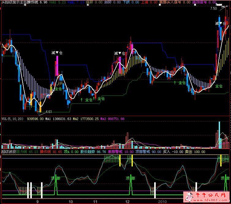Viewport: 231px width, 204px height.
Task: Click month 10 on the time axis
Action: pos(71,202)
